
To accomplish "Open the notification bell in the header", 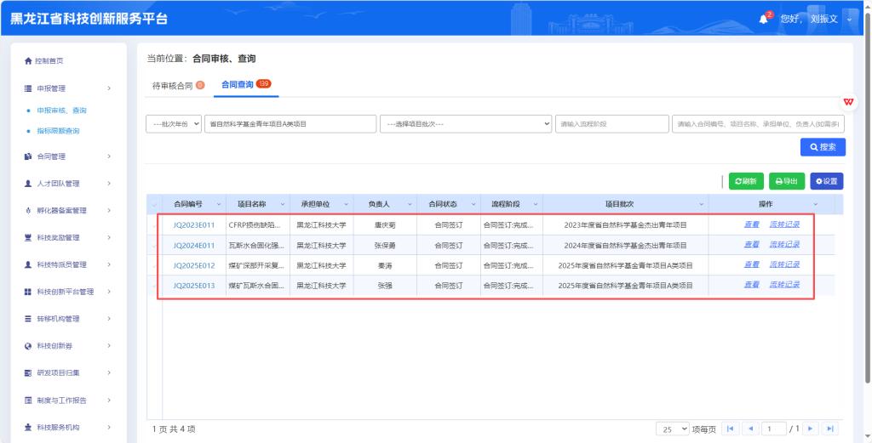I will pos(764,19).
